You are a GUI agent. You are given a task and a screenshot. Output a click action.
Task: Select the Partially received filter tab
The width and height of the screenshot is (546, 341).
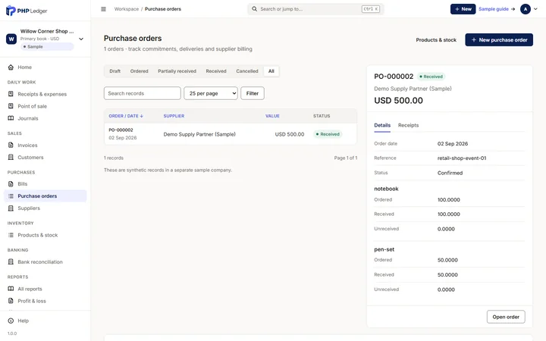(177, 71)
